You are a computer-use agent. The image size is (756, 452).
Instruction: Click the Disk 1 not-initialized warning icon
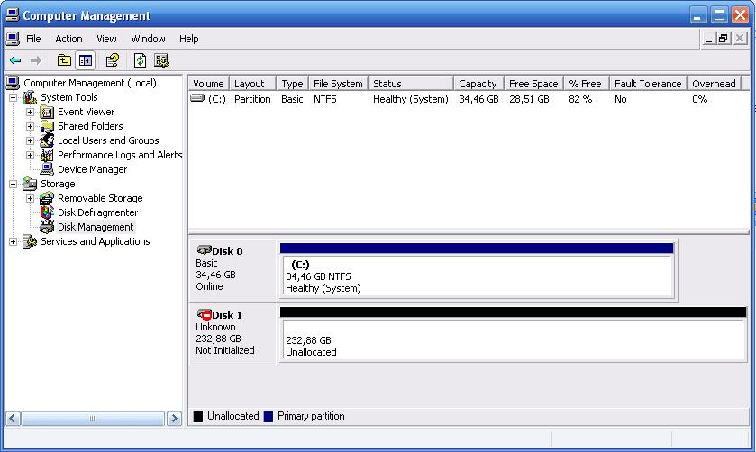(x=204, y=314)
